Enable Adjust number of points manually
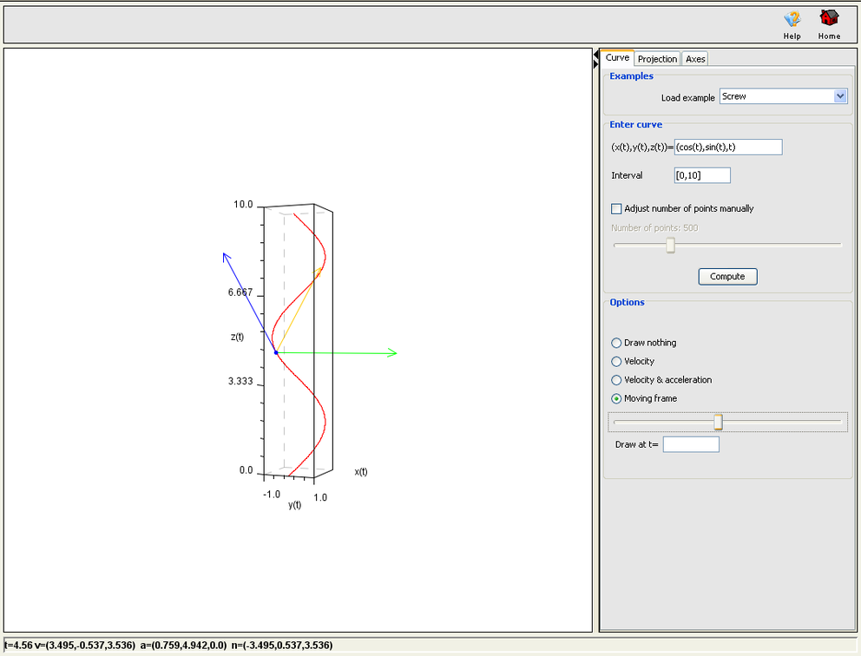 [616, 208]
